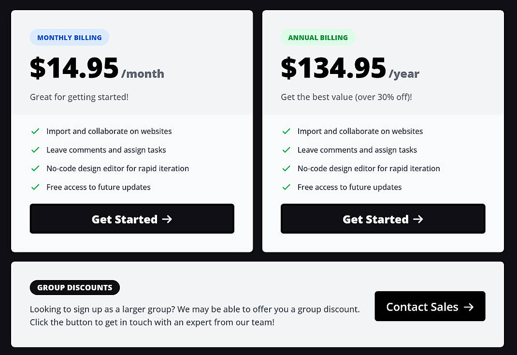Click the Contact Sales button
Viewport: 517px width, 355px height.
pos(429,306)
